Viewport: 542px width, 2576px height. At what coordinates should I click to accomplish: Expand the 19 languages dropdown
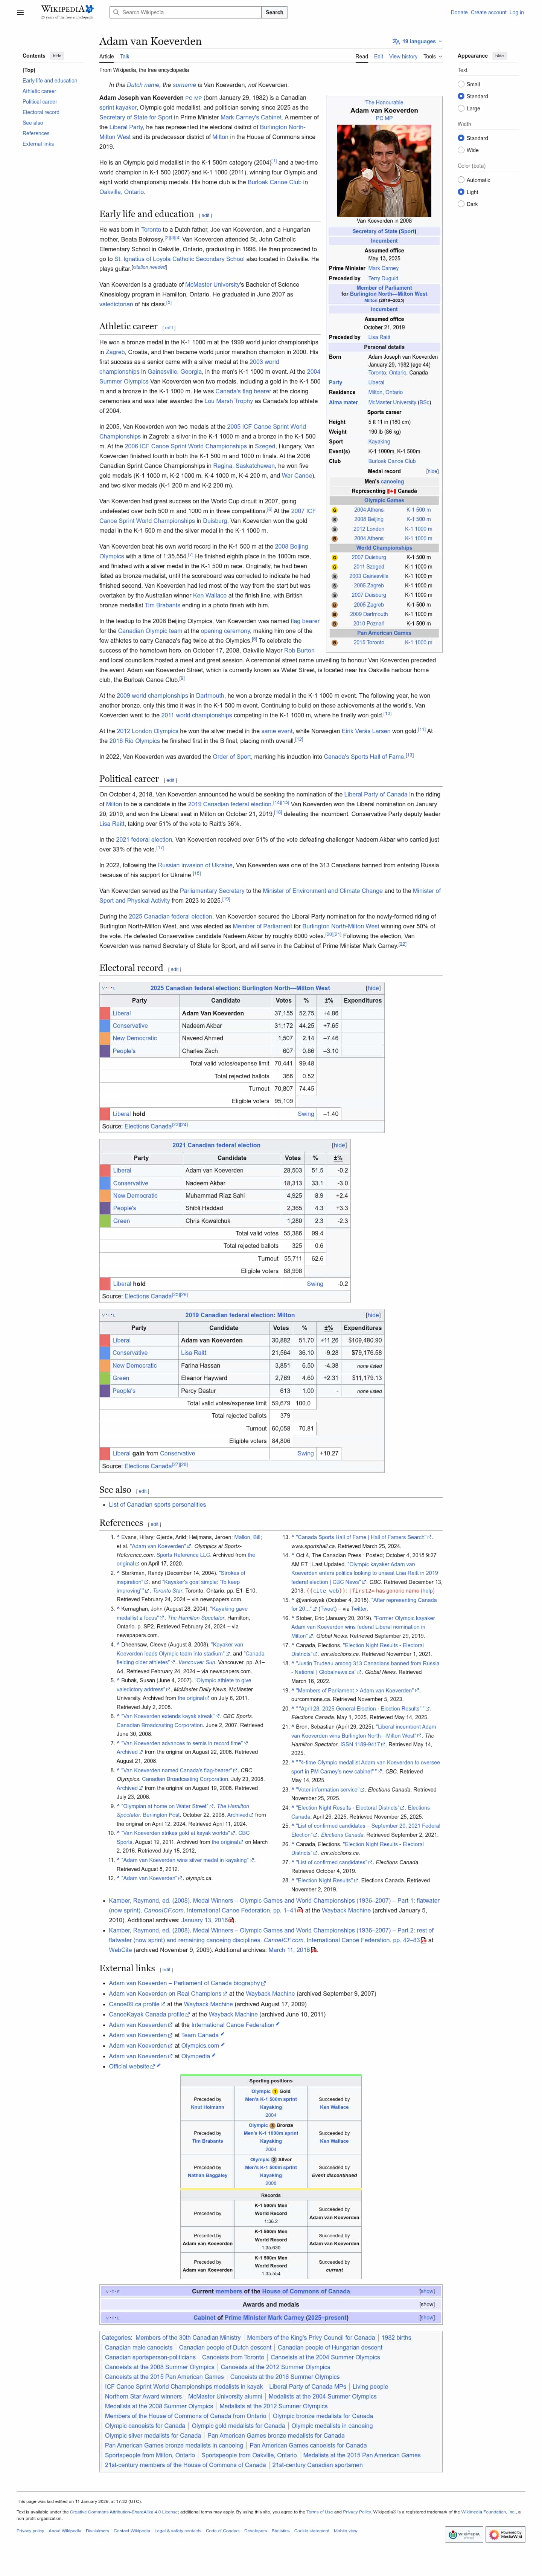pos(419,41)
